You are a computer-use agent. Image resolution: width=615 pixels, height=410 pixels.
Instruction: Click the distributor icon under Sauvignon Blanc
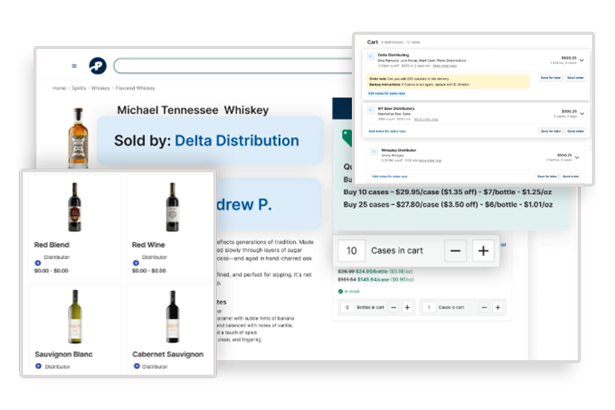click(38, 366)
